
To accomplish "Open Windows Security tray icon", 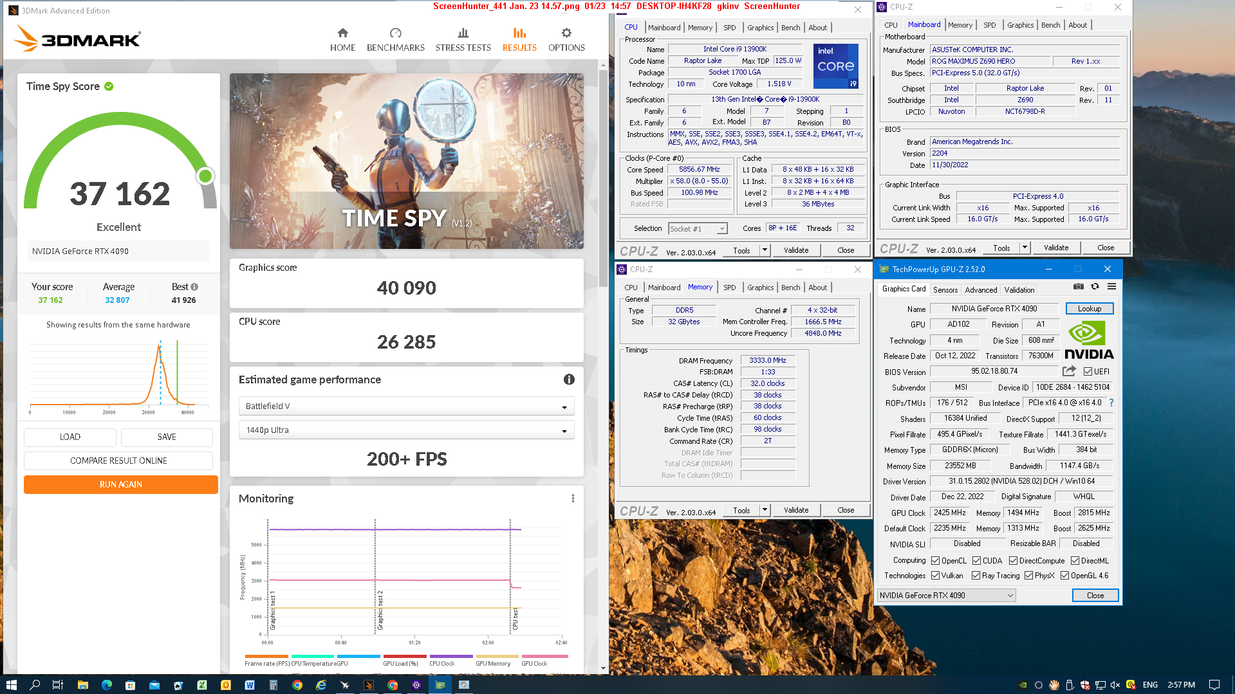I will click(1085, 685).
